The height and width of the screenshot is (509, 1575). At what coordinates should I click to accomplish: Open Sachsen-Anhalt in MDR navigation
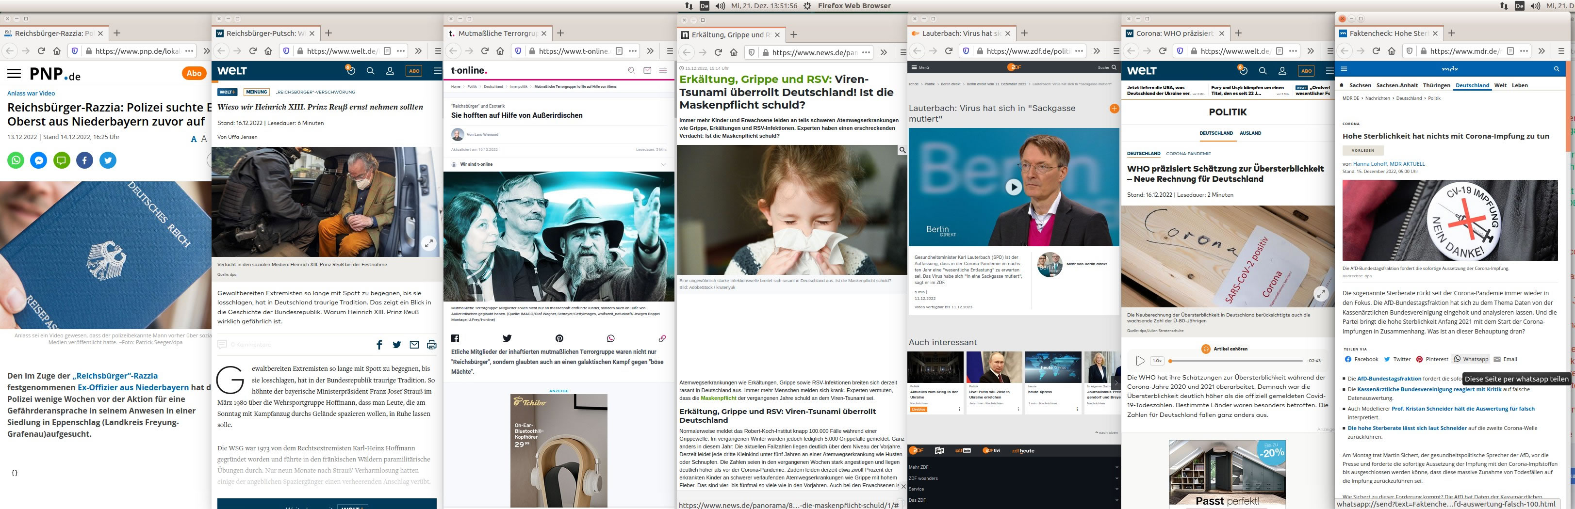coord(1397,85)
